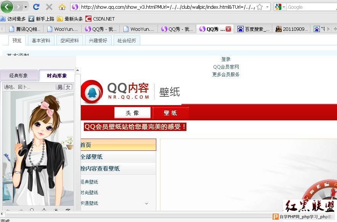The width and height of the screenshot is (337, 222).
Task: Open the CSDN.NET bookmark
Action: 100,19
